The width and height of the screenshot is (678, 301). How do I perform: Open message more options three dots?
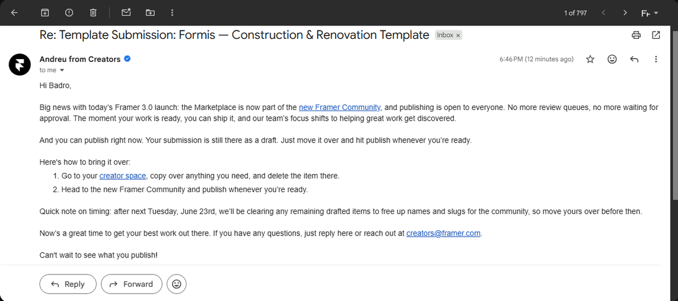click(x=656, y=59)
